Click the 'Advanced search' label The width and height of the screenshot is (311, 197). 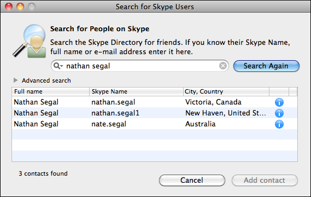point(46,80)
